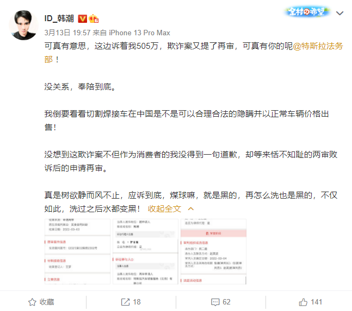Click the 62 comments count

(226, 302)
